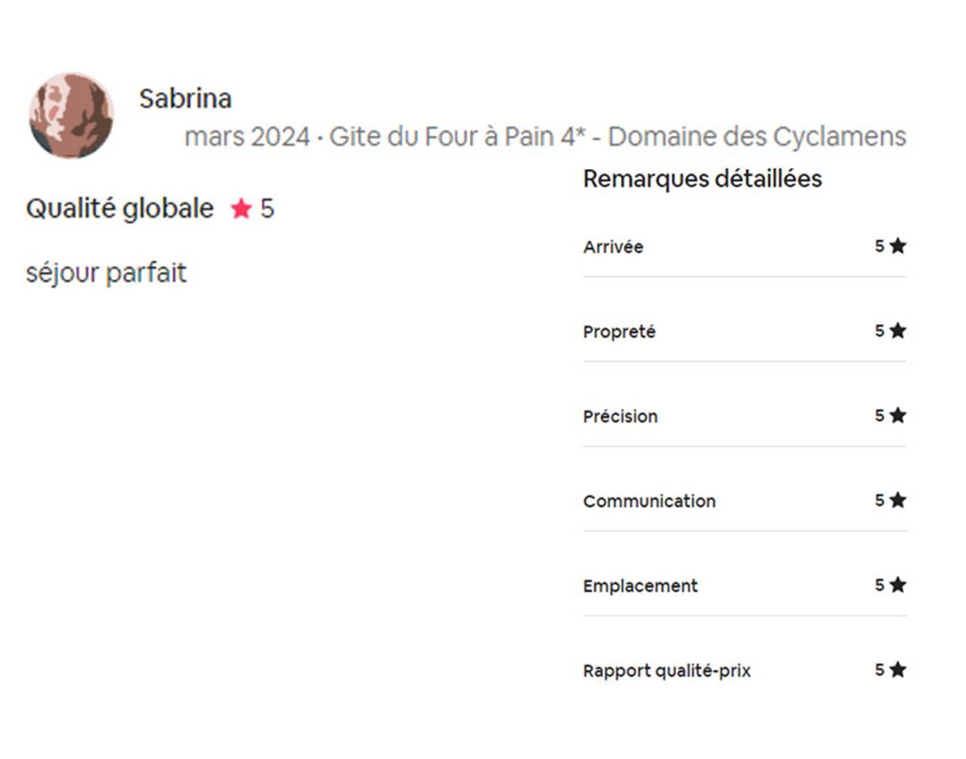Click the review text séjour parfait
Screen dimensions: 966x759
[x=106, y=273]
